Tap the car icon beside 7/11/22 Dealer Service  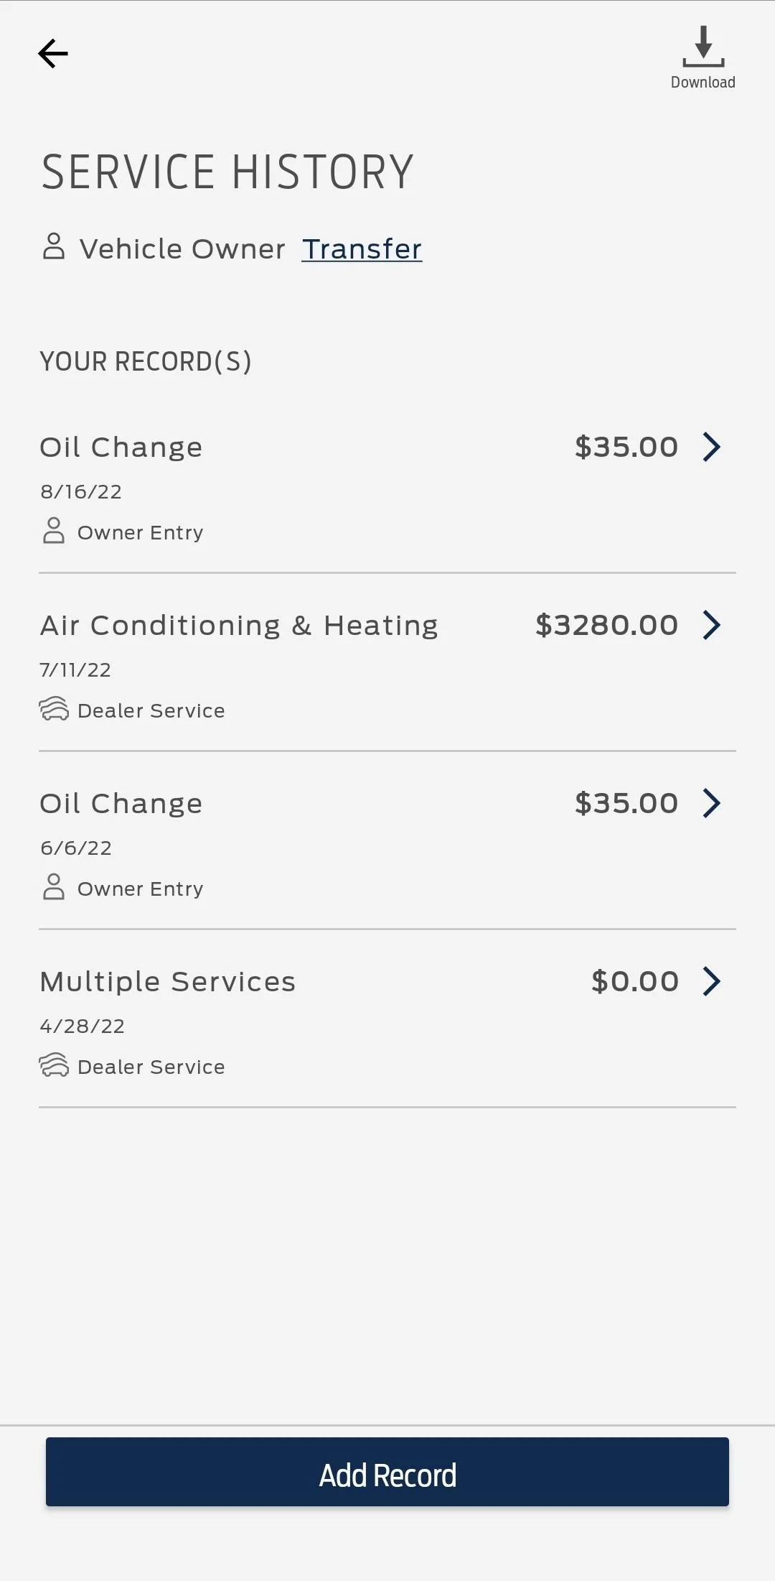click(x=54, y=709)
